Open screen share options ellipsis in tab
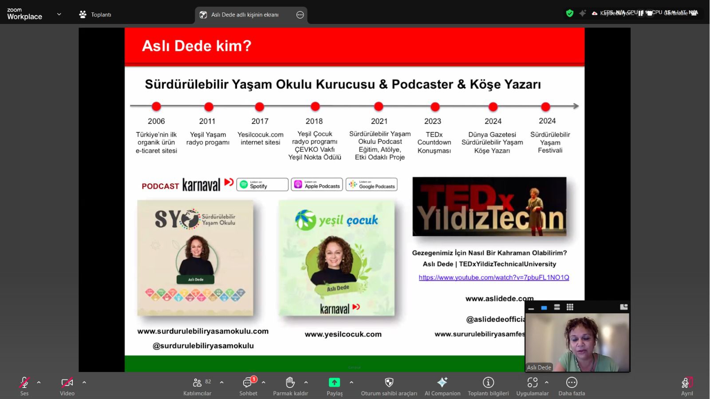The height and width of the screenshot is (399, 710). click(x=300, y=15)
